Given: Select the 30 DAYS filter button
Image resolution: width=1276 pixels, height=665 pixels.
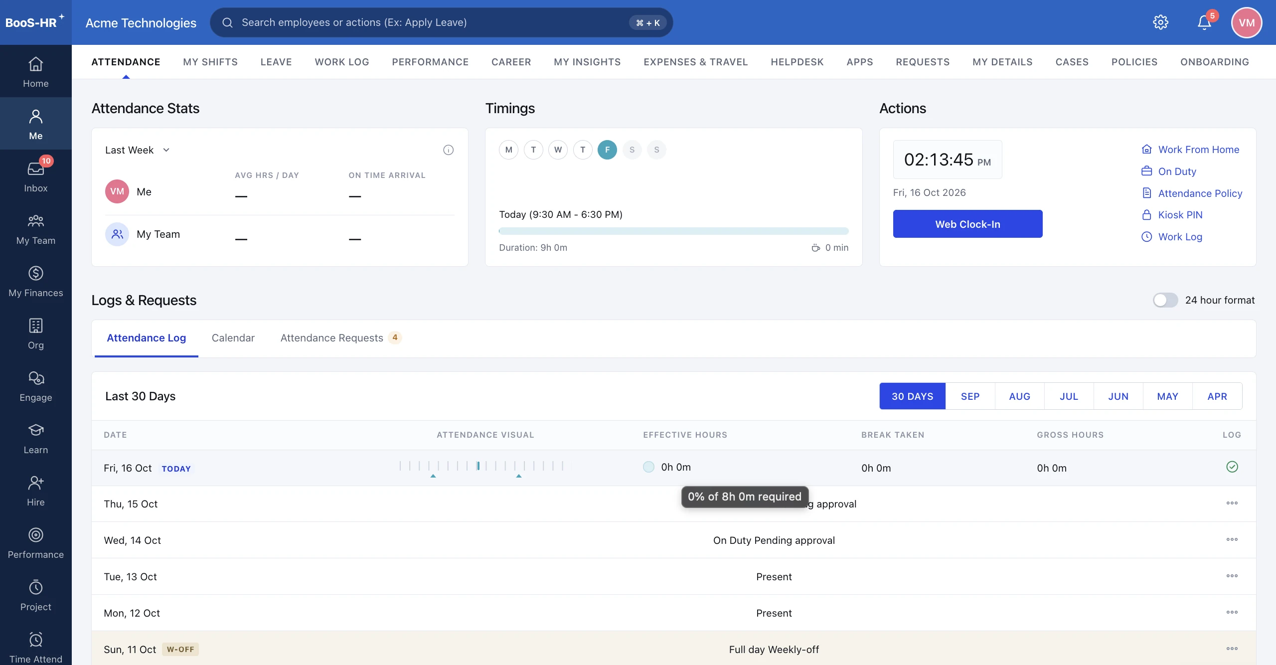Looking at the screenshot, I should pyautogui.click(x=912, y=396).
